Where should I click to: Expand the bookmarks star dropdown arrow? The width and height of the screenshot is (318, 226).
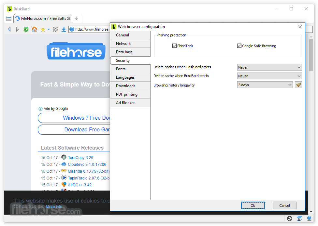[49, 30]
